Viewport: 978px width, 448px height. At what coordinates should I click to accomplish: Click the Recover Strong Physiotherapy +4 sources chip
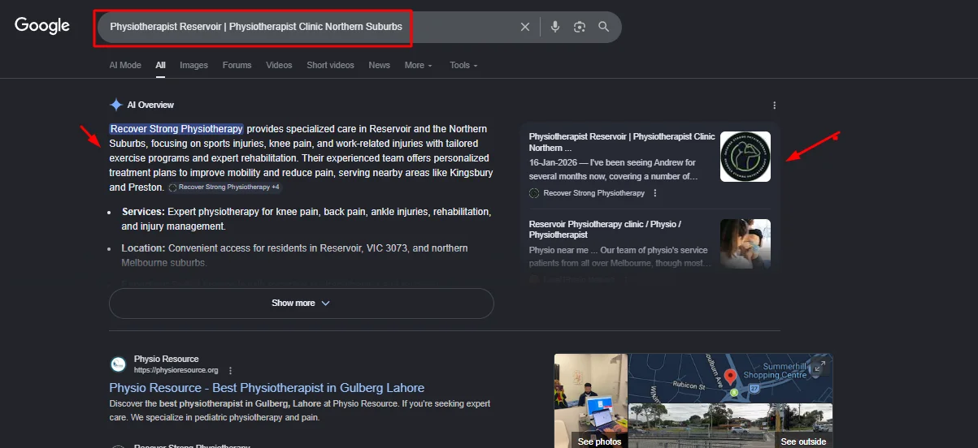coord(224,187)
